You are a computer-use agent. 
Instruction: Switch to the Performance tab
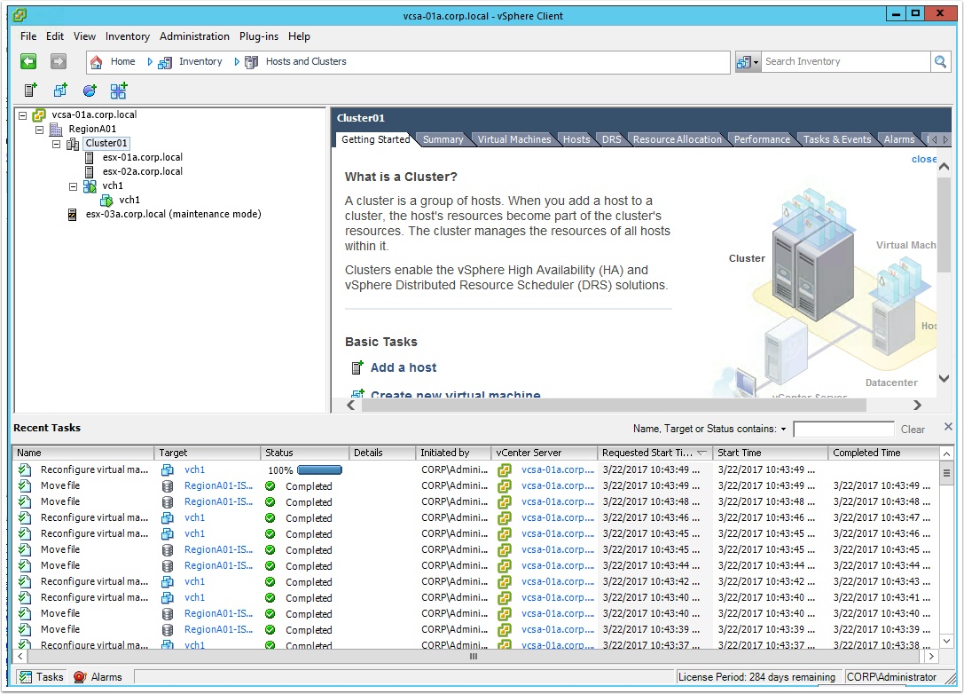pyautogui.click(x=762, y=139)
